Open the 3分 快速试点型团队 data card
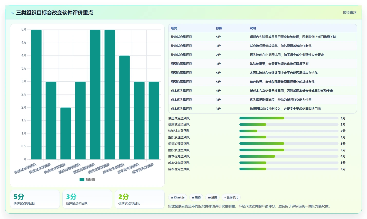Screen dimensions: 367x219 (x=87, y=199)
